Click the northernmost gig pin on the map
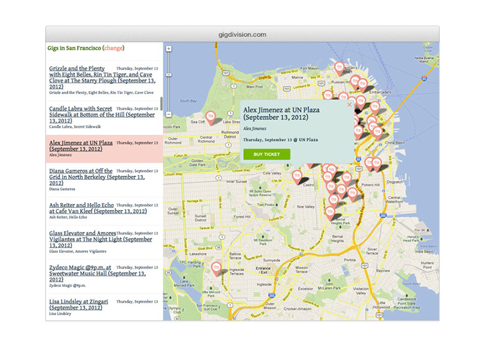483x344 pixels. pyautogui.click(x=339, y=66)
